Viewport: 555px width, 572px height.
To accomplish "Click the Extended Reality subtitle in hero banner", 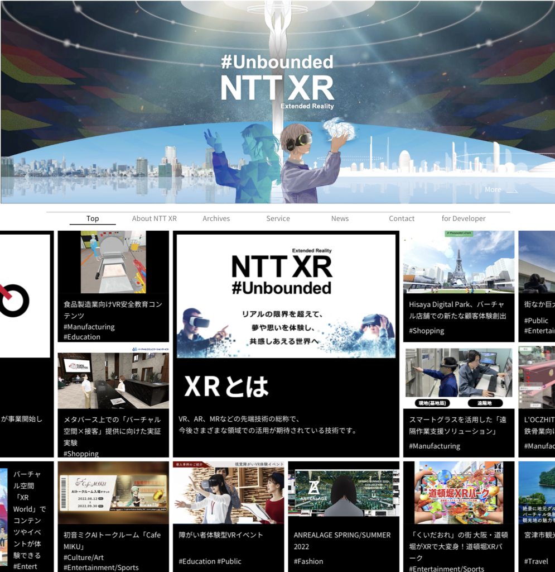I will pos(307,106).
